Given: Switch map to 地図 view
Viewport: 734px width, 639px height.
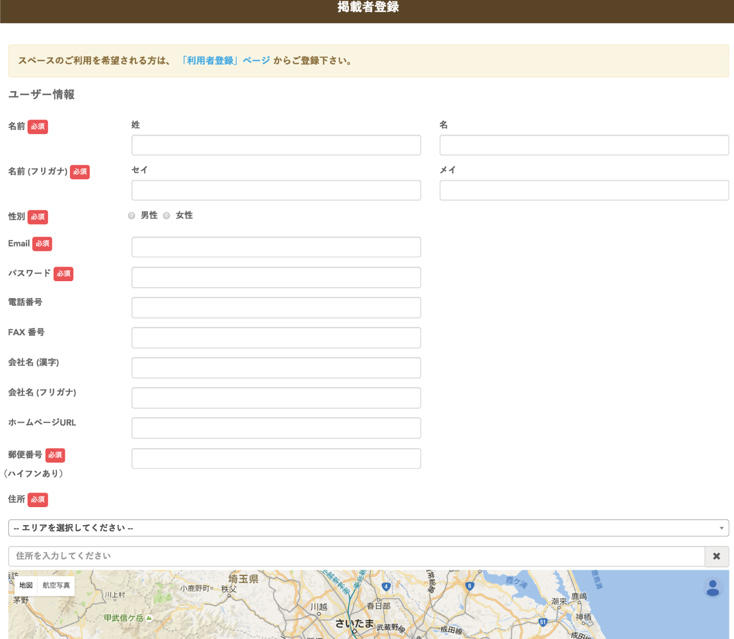Looking at the screenshot, I should pos(26,585).
